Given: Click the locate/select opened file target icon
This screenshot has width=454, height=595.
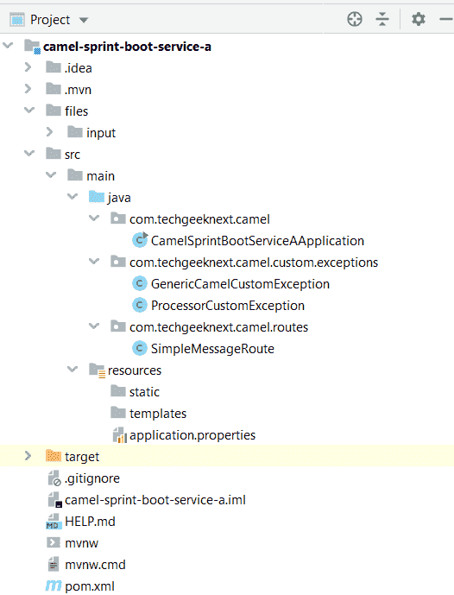Looking at the screenshot, I should click(355, 19).
